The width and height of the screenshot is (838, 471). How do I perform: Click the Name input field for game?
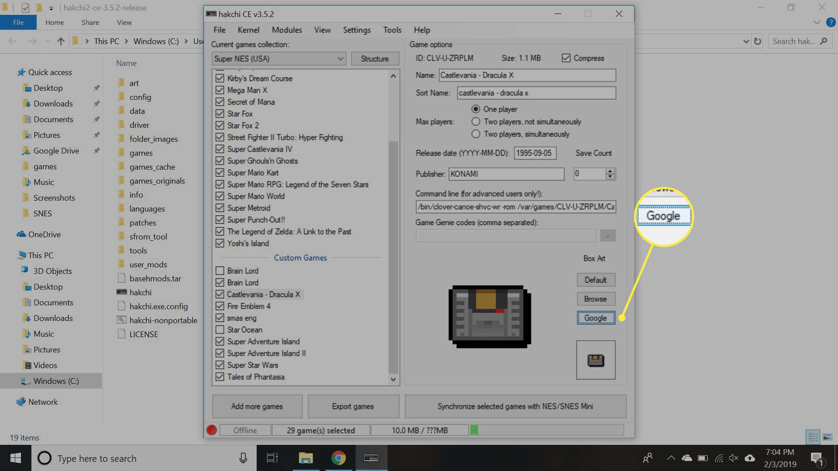click(x=526, y=75)
